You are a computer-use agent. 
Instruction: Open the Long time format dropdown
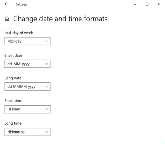pos(28,132)
